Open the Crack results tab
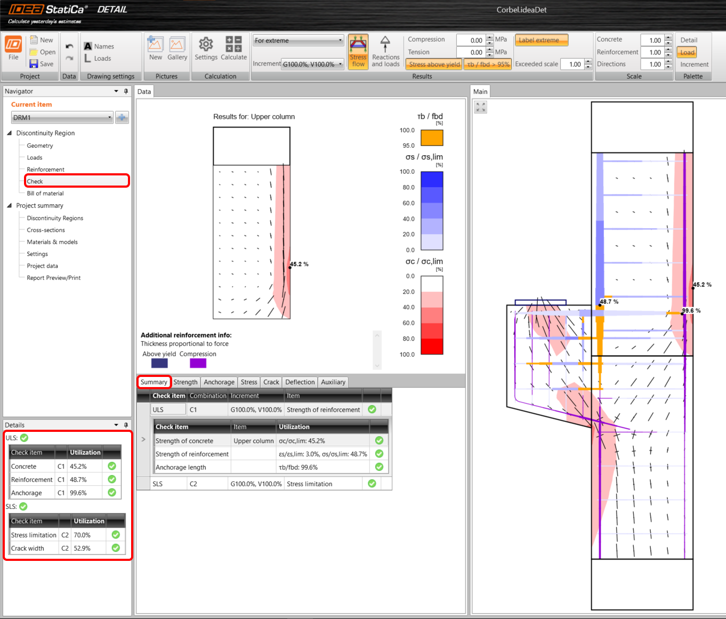726x619 pixels. point(271,382)
